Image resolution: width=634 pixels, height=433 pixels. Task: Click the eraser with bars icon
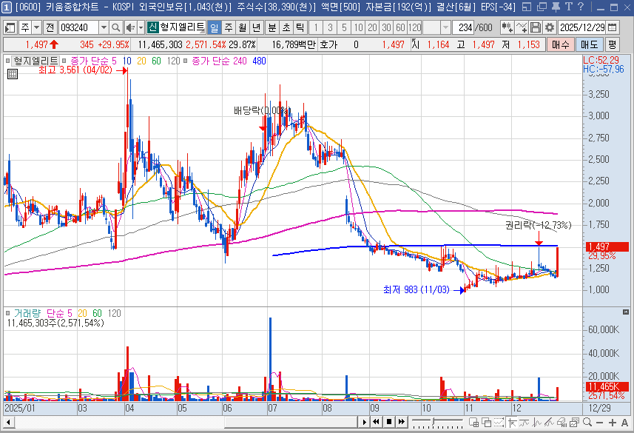point(562,423)
